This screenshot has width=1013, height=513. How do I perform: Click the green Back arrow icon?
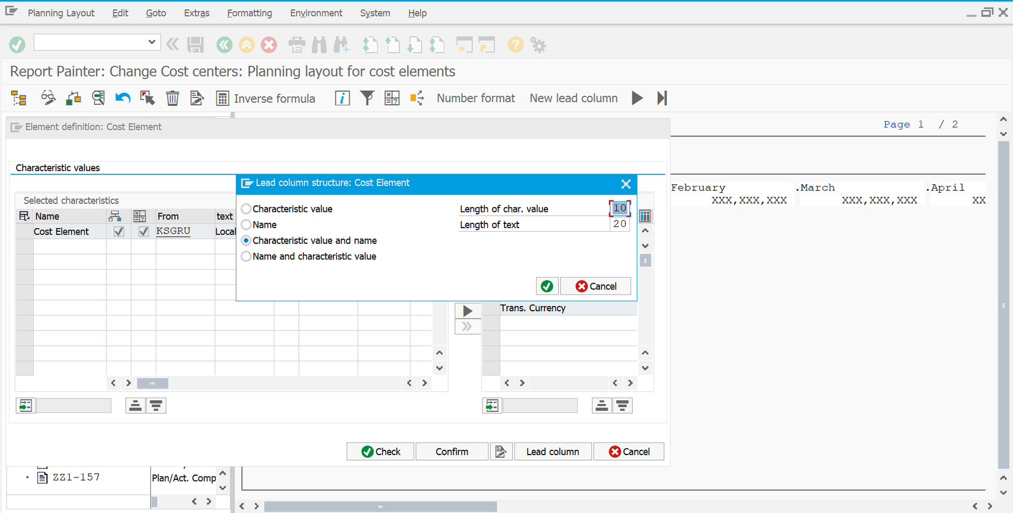click(x=224, y=45)
